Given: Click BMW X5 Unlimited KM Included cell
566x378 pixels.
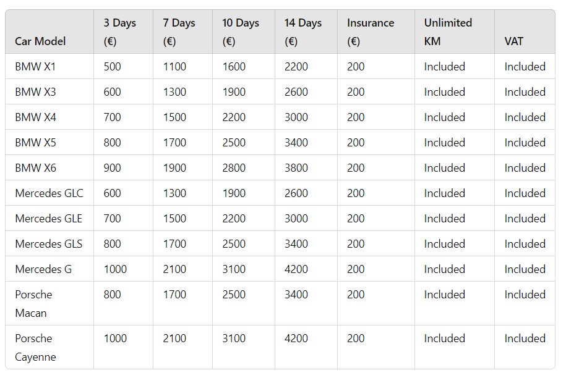Looking at the screenshot, I should point(444,143).
